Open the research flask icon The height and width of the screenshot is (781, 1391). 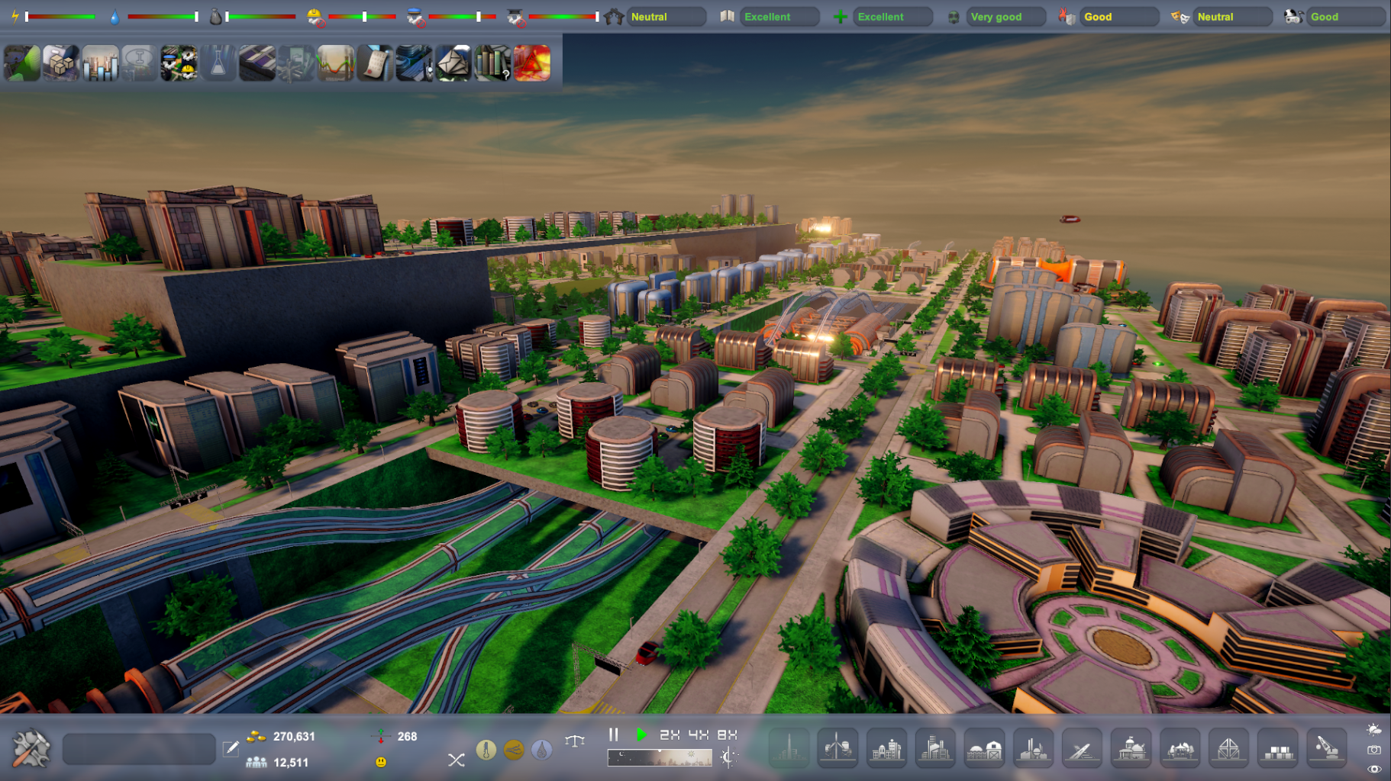click(x=218, y=63)
